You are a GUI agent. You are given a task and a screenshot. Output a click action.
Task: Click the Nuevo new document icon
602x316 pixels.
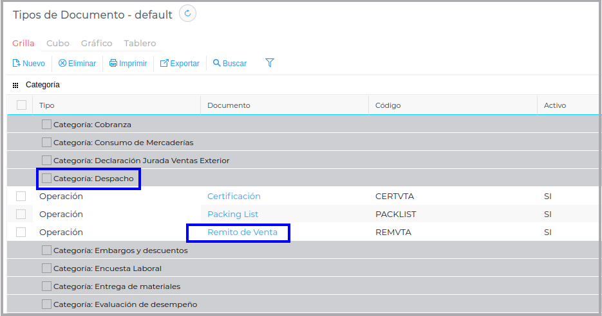pos(17,64)
